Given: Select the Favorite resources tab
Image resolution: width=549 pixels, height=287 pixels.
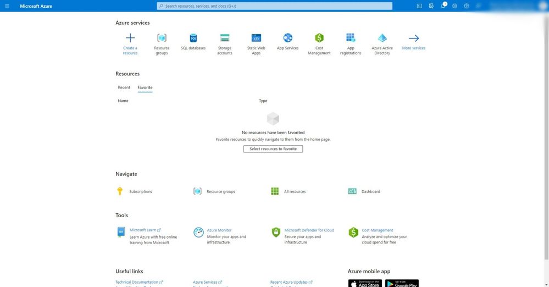Looking at the screenshot, I should (x=145, y=87).
